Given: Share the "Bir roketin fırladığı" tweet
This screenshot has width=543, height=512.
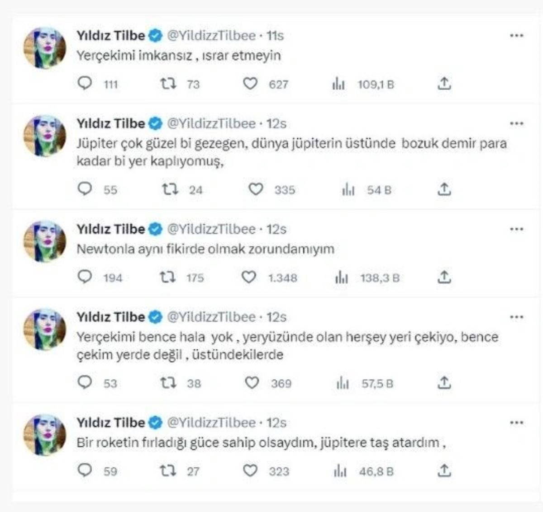Looking at the screenshot, I should (444, 471).
